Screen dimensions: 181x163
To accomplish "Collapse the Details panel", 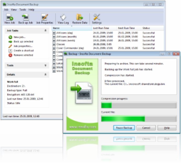I will 45,74.
